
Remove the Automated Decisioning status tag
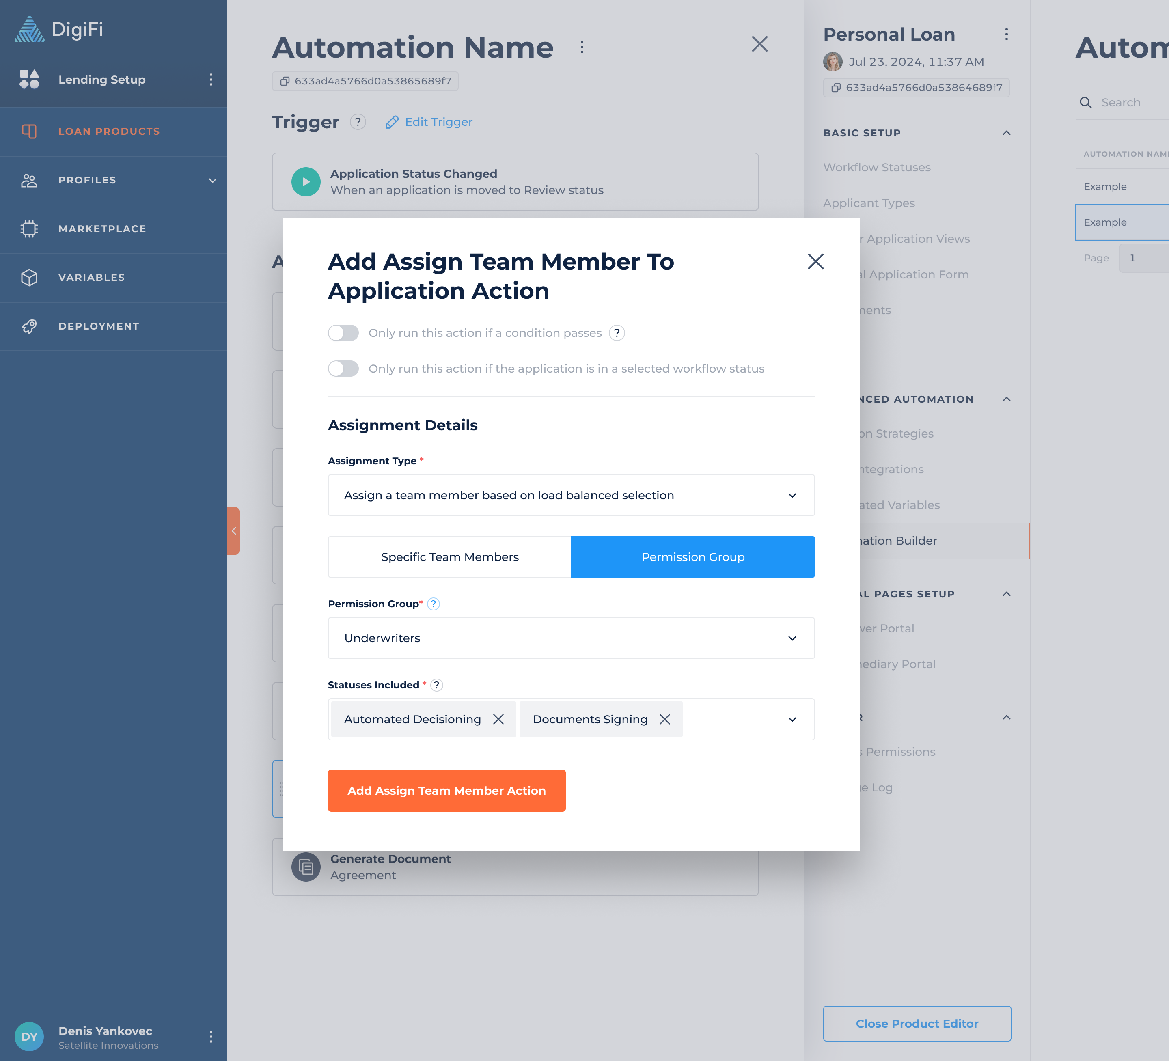[498, 719]
